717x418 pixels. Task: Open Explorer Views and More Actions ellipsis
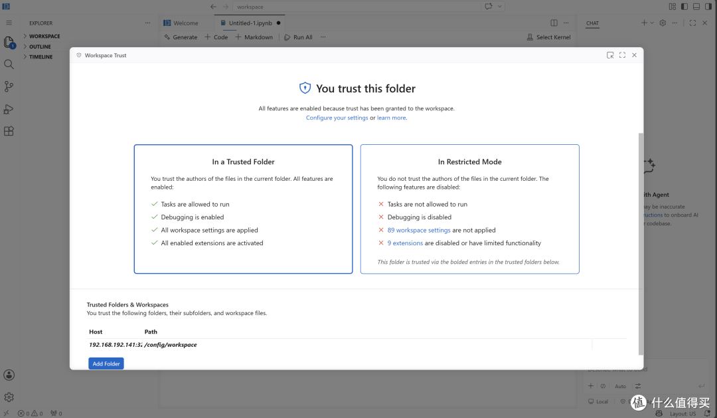click(147, 23)
